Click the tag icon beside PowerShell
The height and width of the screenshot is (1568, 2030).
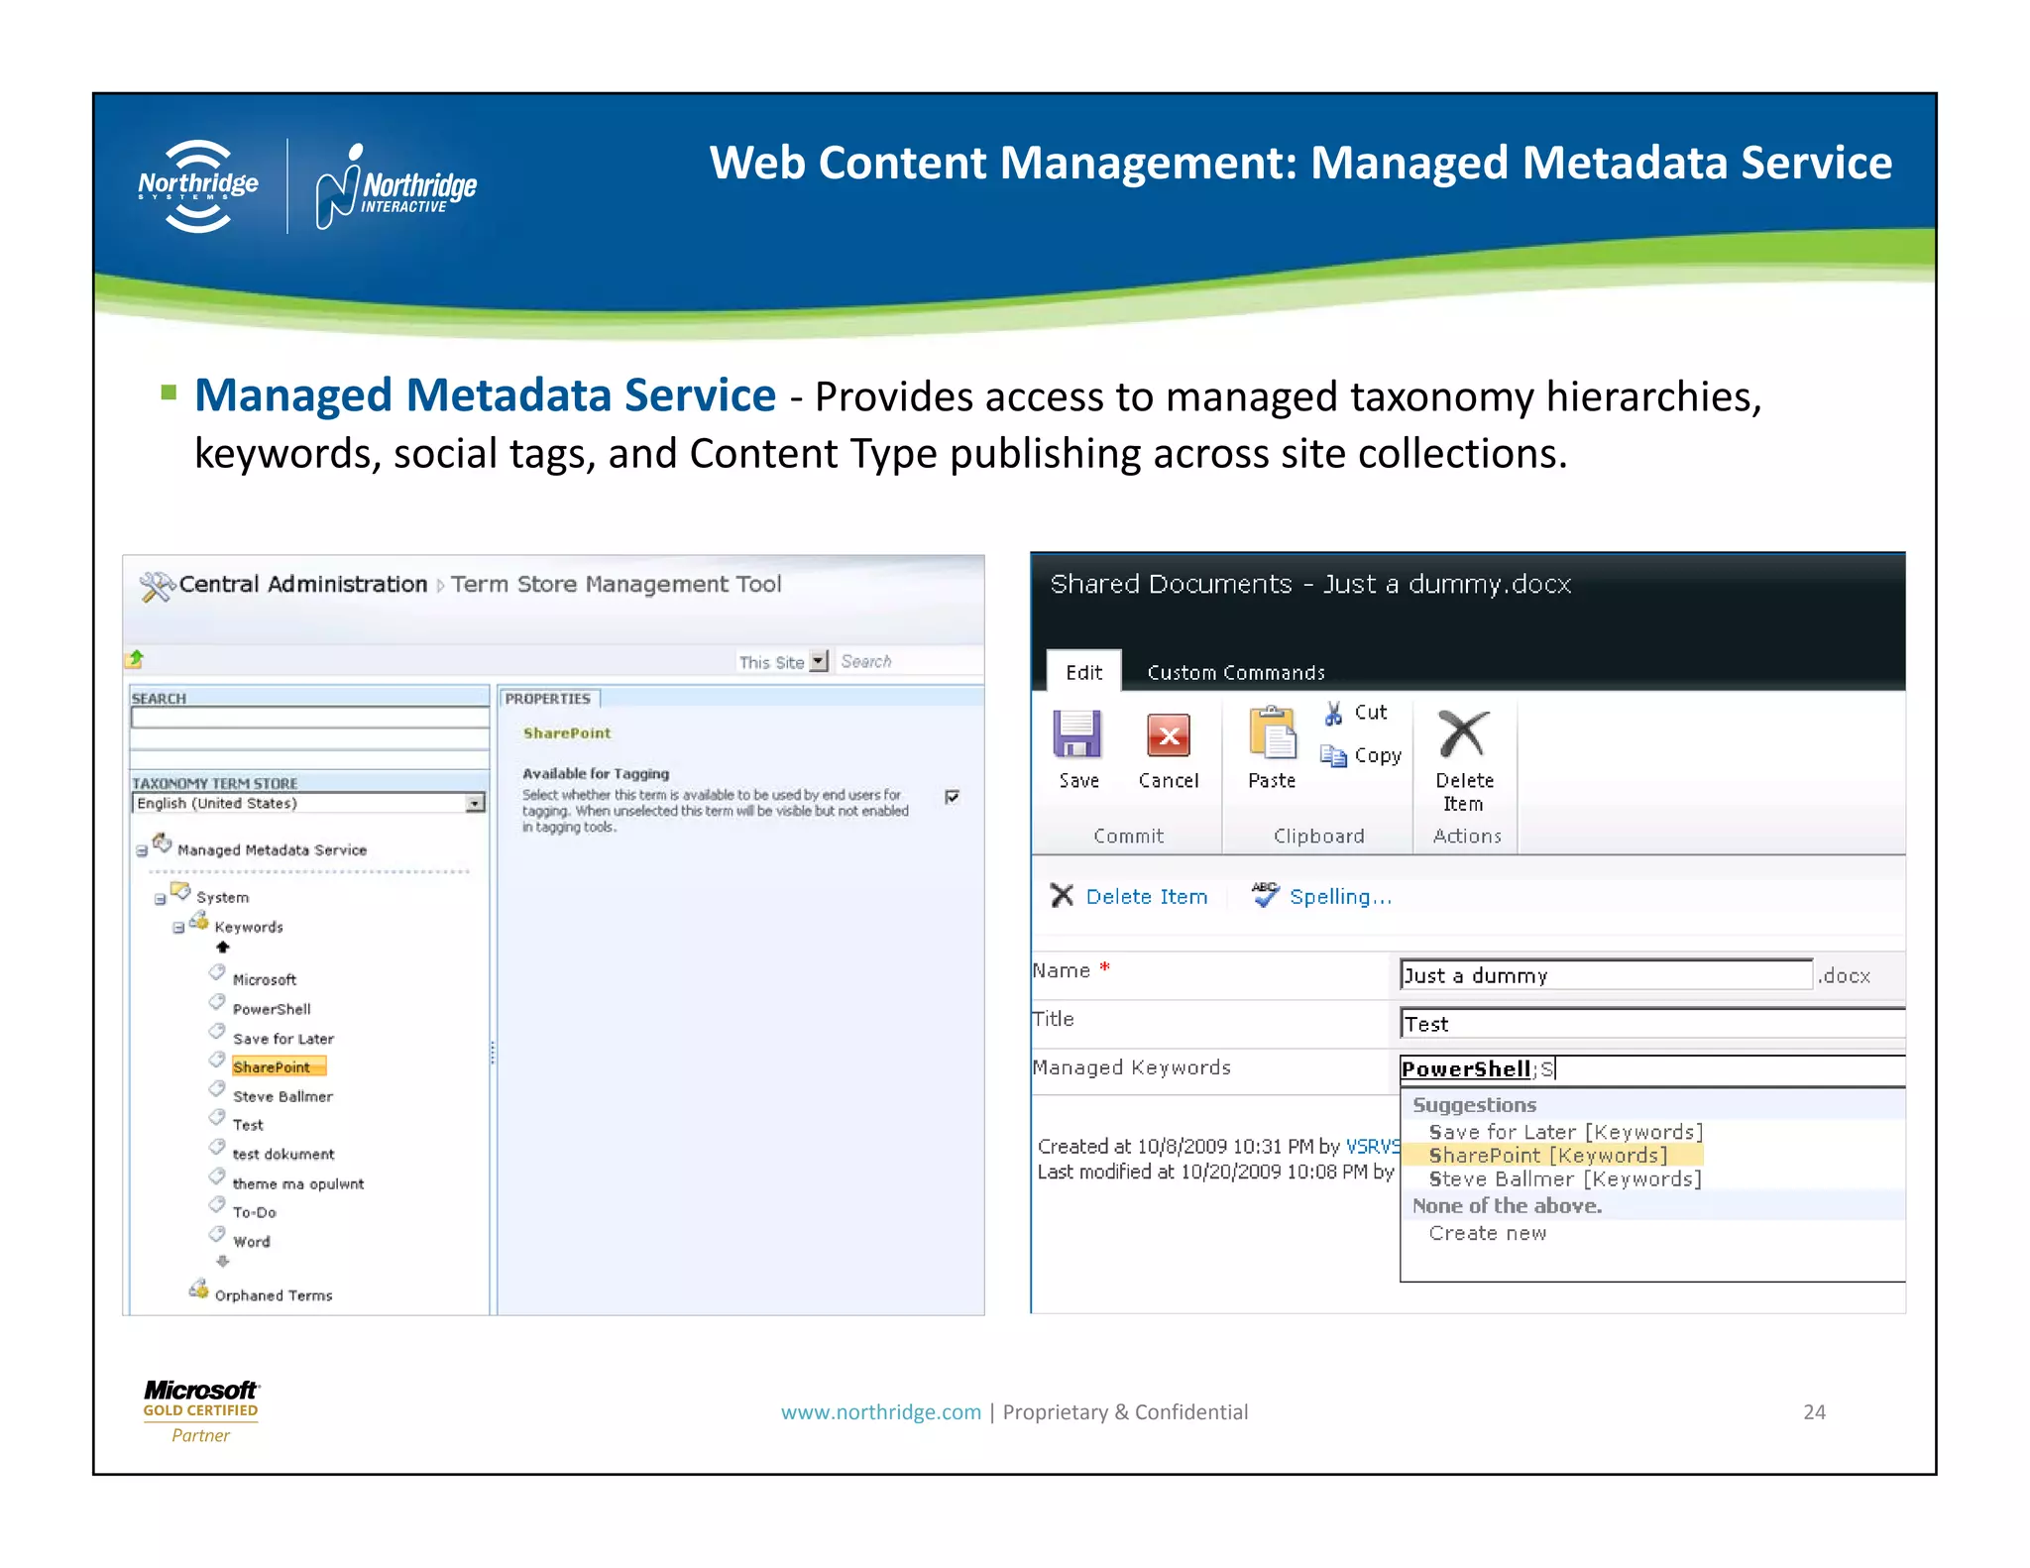[x=217, y=1002]
